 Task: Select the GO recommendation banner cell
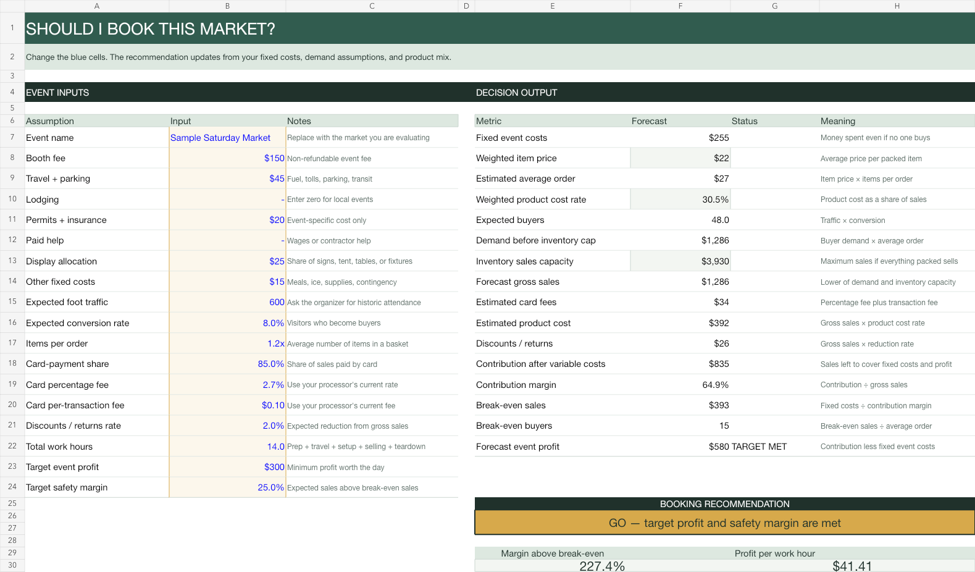point(725,523)
